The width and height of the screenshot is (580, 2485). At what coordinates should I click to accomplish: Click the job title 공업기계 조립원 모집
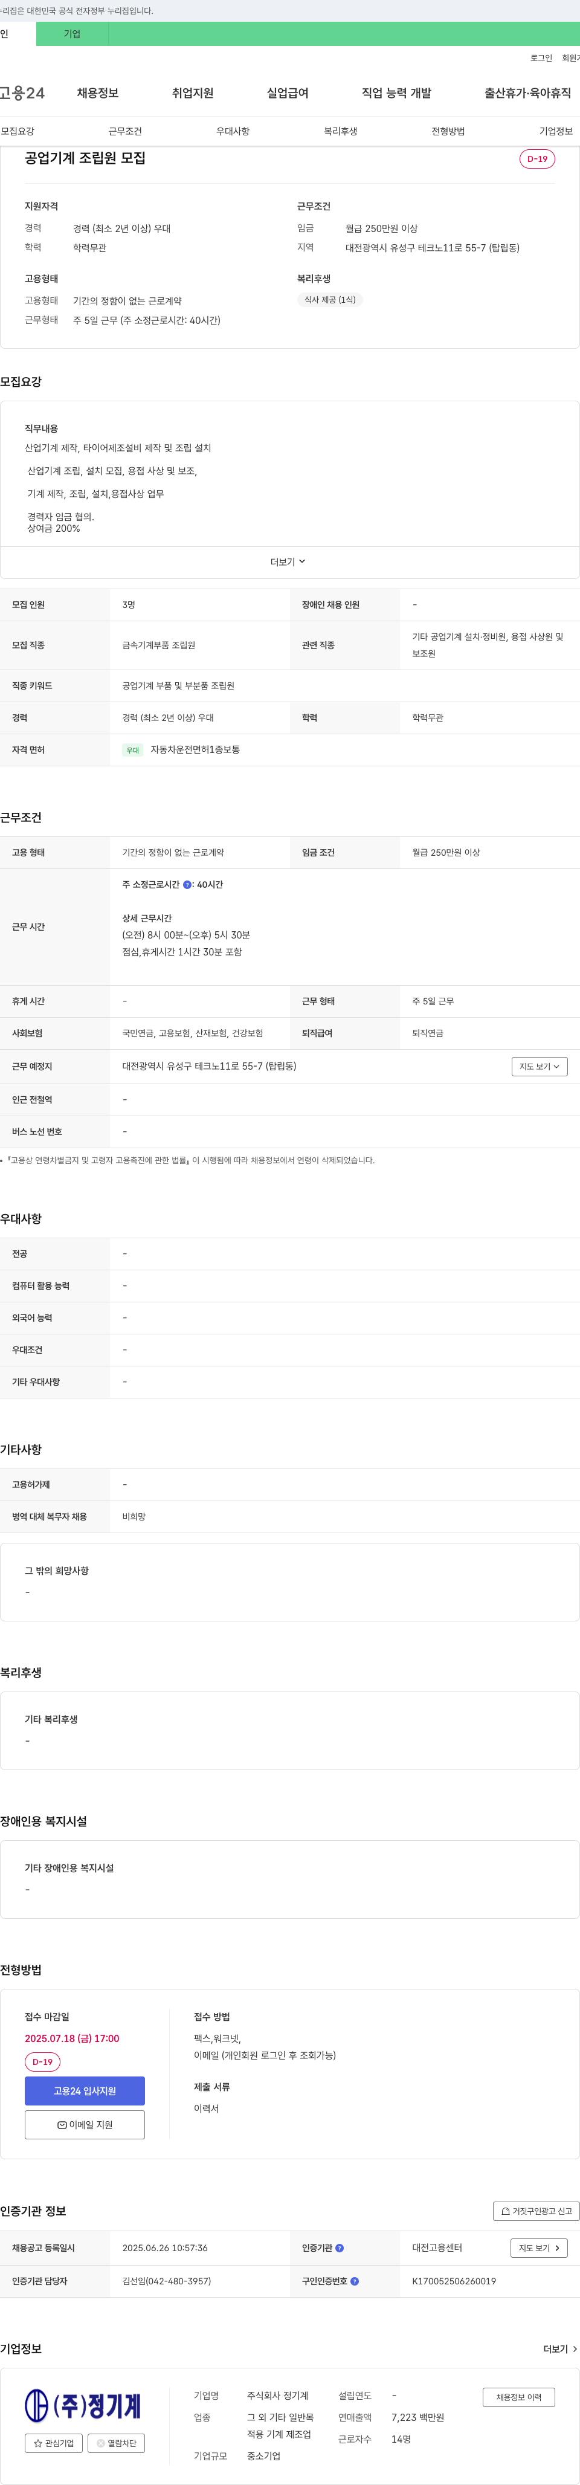point(85,158)
